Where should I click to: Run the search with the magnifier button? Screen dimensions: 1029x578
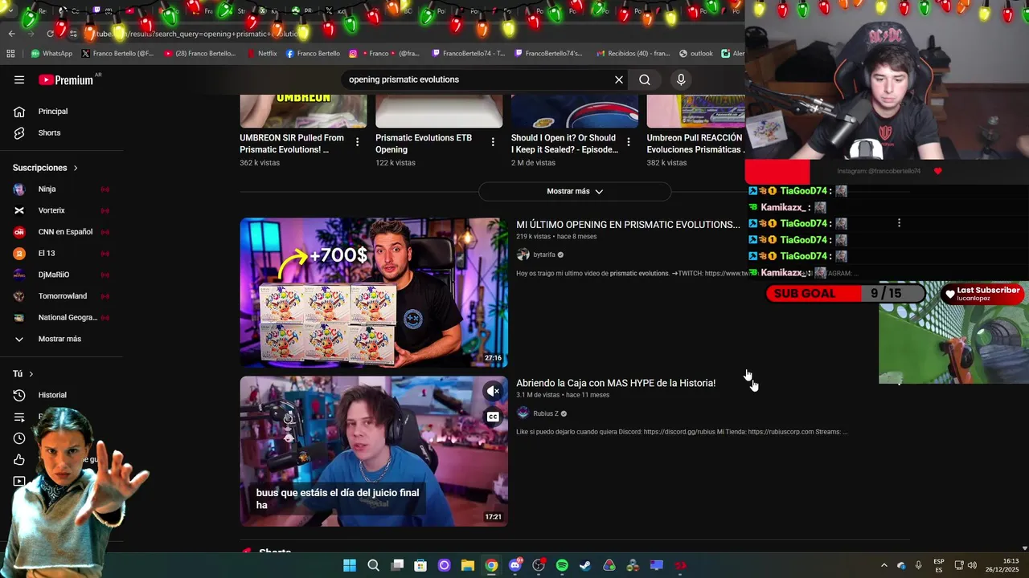pyautogui.click(x=645, y=79)
